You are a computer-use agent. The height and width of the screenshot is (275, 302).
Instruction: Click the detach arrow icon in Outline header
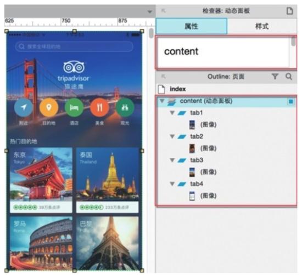163,77
